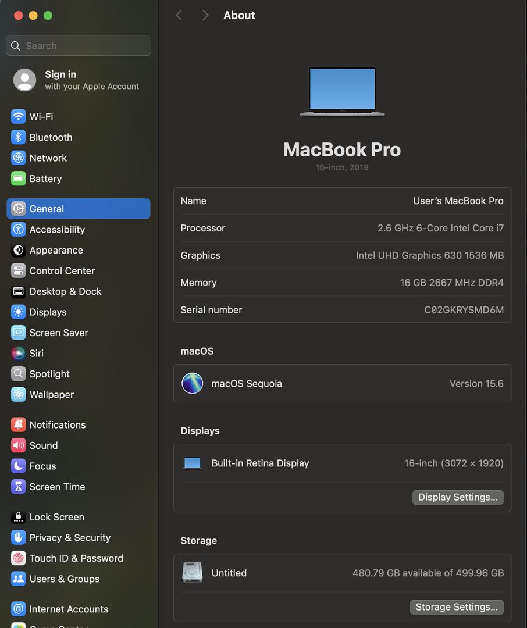The width and height of the screenshot is (527, 628).
Task: Click the macOS Sequoia name text
Action: pyautogui.click(x=247, y=383)
